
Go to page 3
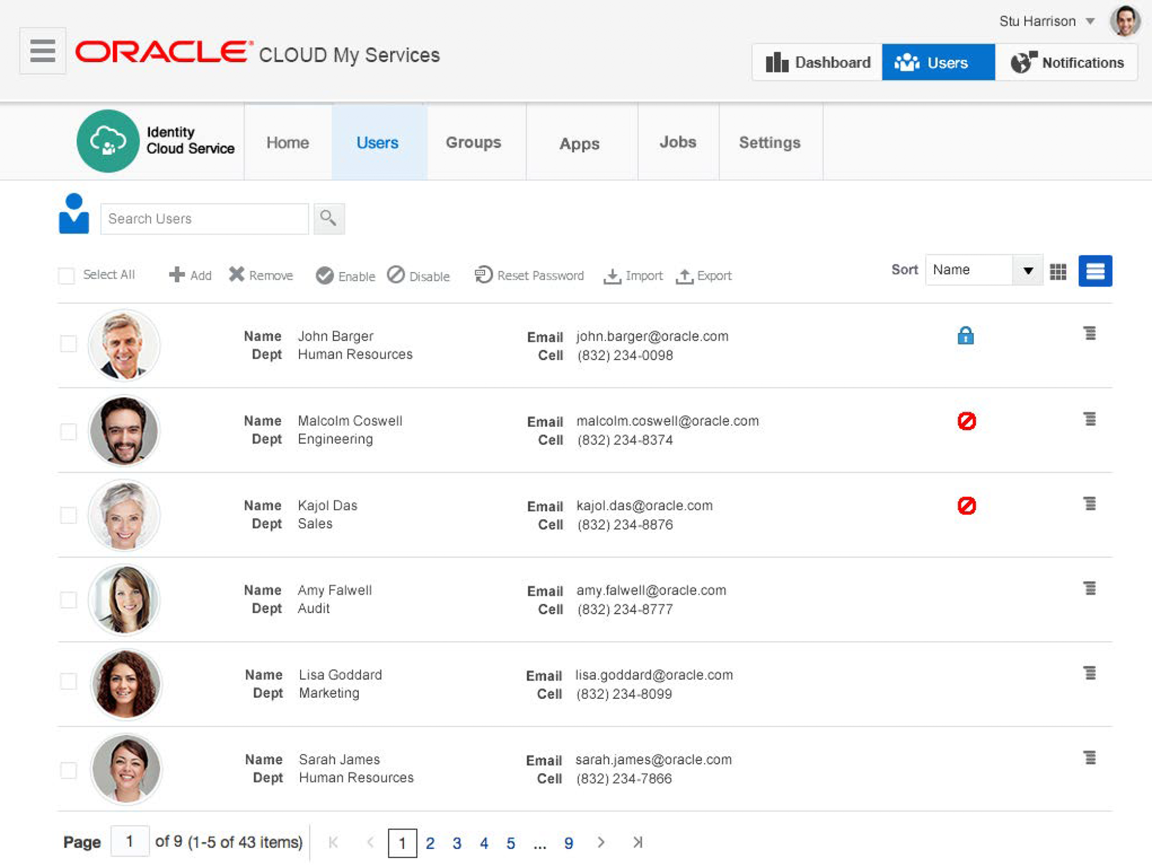457,843
